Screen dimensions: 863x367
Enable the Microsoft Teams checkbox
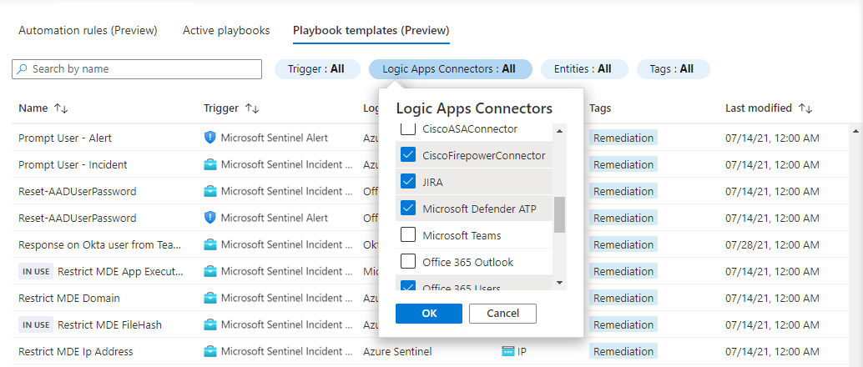point(408,235)
